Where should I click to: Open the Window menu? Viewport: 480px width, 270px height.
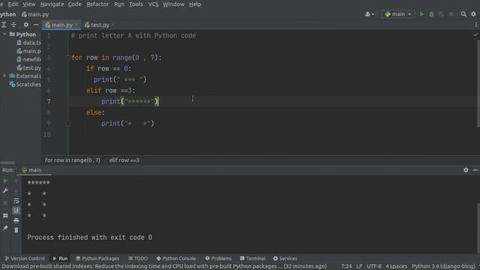tap(173, 4)
